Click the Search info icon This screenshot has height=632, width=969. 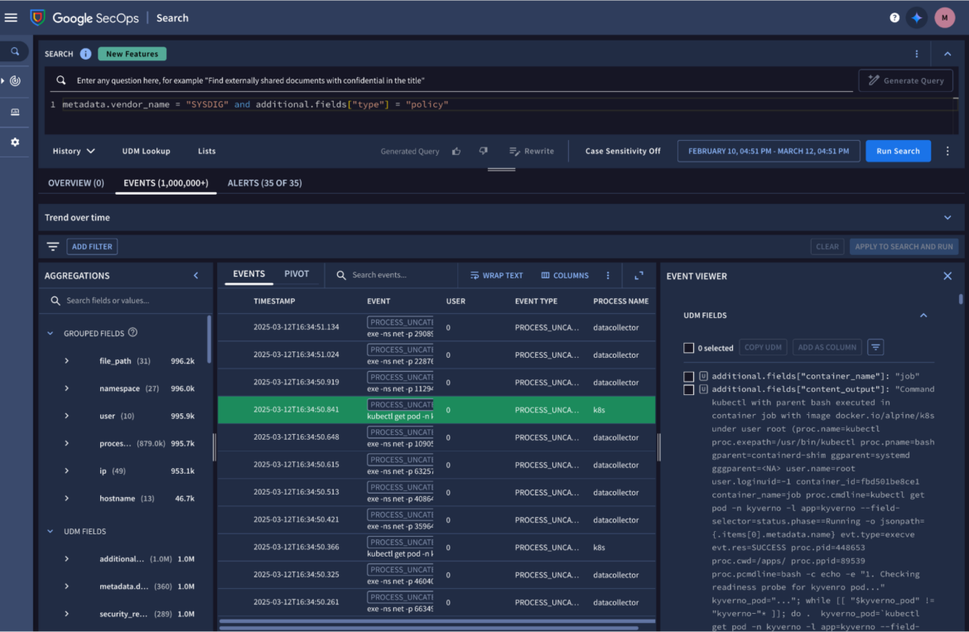[85, 54]
